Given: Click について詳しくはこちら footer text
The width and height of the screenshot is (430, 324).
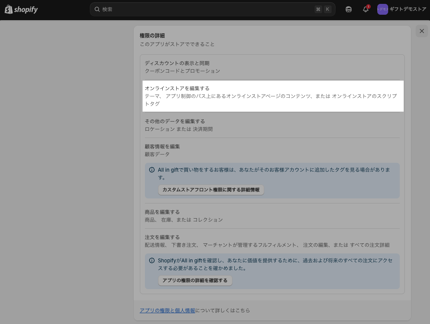Looking at the screenshot, I should pos(223,310).
